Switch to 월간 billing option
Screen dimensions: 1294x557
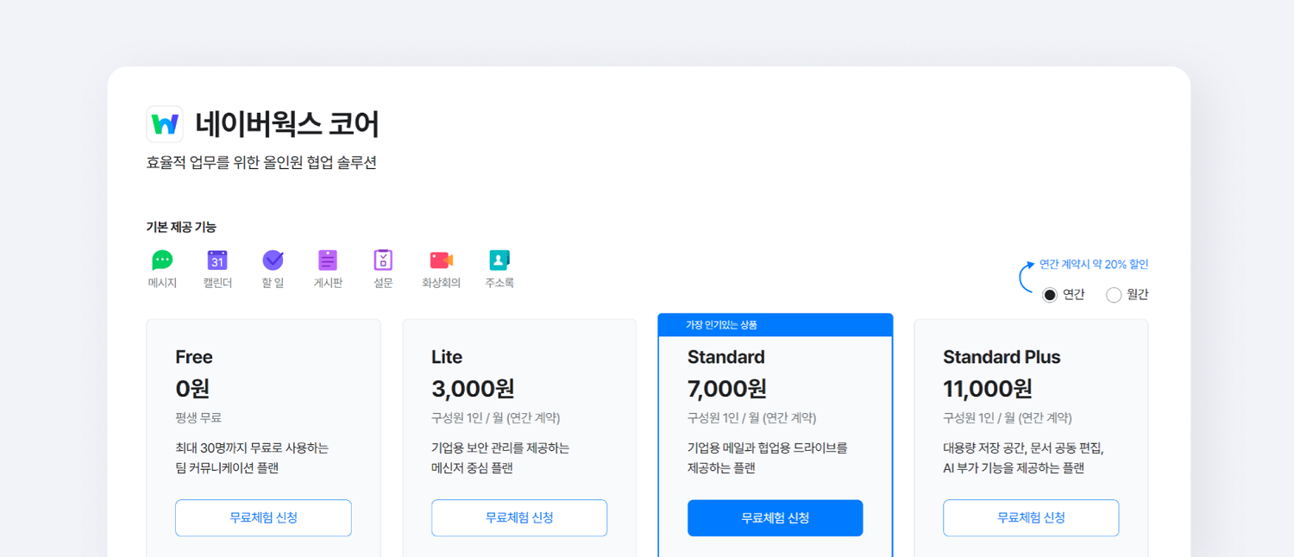pyautogui.click(x=1113, y=294)
